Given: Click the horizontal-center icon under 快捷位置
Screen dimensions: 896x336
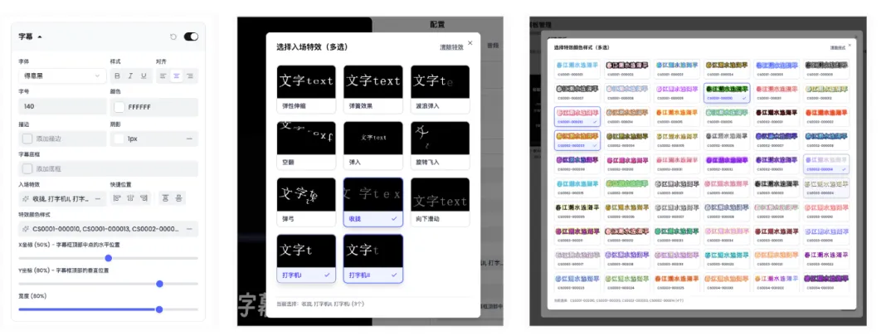Looking at the screenshot, I should click(x=130, y=198).
